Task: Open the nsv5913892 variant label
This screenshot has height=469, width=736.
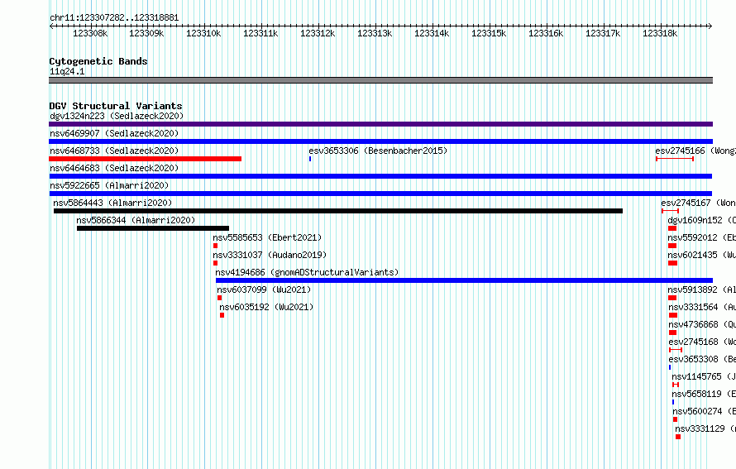Action: 702,290
